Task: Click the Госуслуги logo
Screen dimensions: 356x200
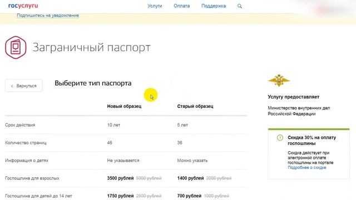Action: click(x=23, y=6)
